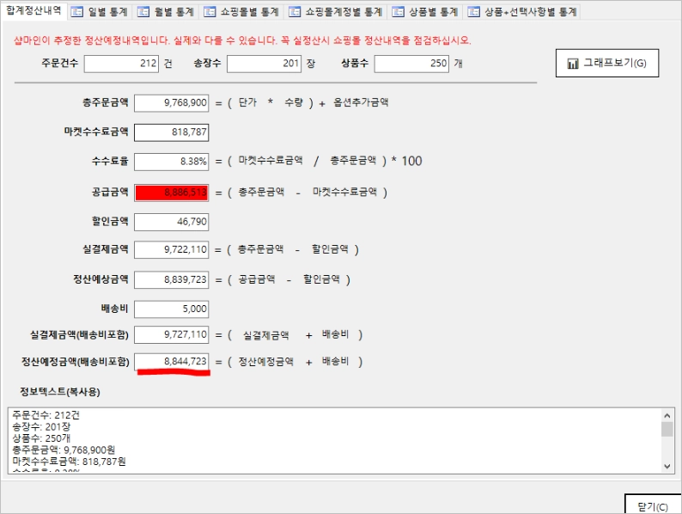Click the red highlighted 공급금액 field
Viewport: 682px width, 514px height.
point(172,193)
